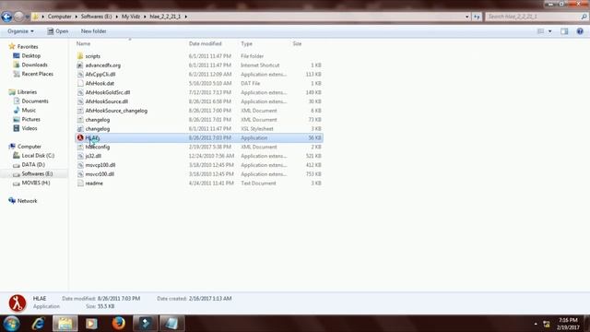Select MOVIES (H:) drive in sidebar
The image size is (590, 332).
tap(36, 183)
